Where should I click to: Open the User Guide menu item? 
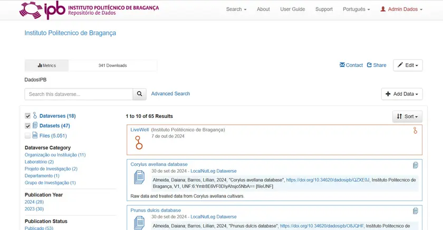tap(292, 9)
